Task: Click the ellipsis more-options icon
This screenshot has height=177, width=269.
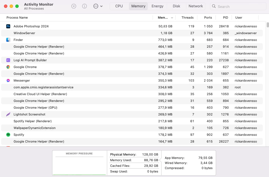Action: (96, 6)
